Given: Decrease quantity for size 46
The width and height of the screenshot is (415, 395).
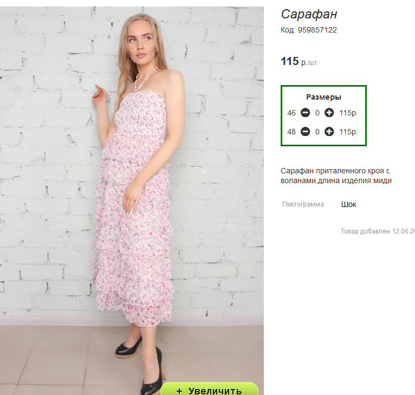Looking at the screenshot, I should pos(305,113).
